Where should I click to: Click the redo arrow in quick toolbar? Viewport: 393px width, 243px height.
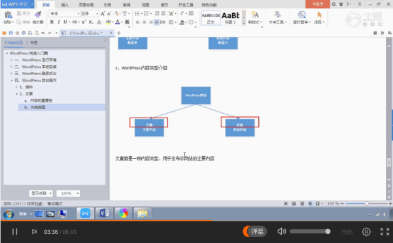tap(50, 33)
